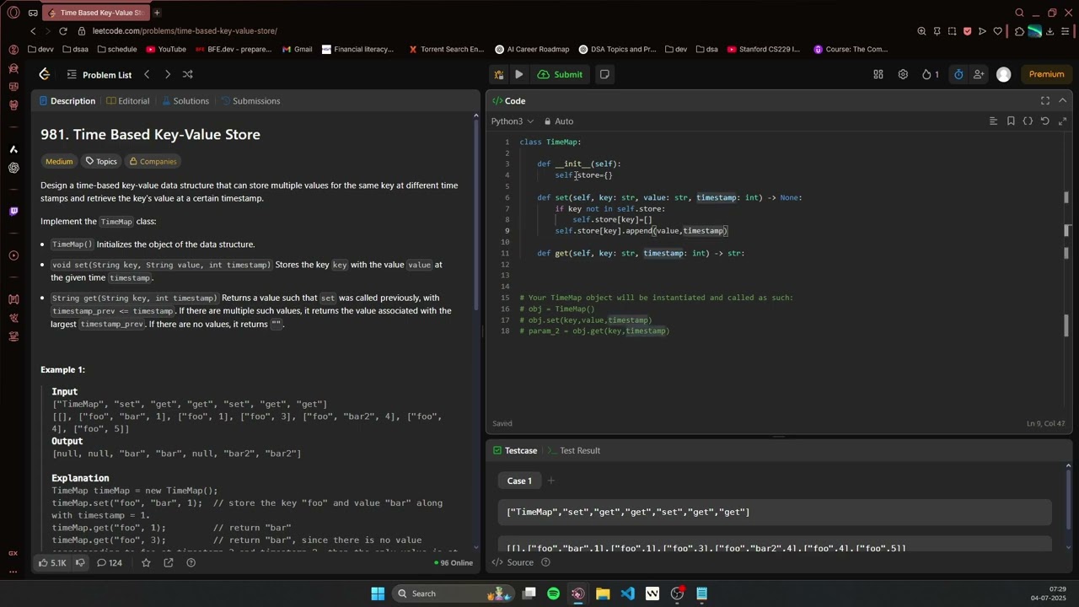
Task: Open the notes icon beside Submit
Action: (x=604, y=74)
